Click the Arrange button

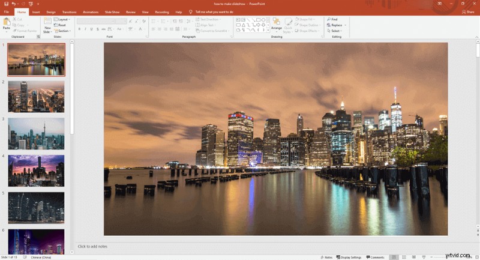pos(277,24)
